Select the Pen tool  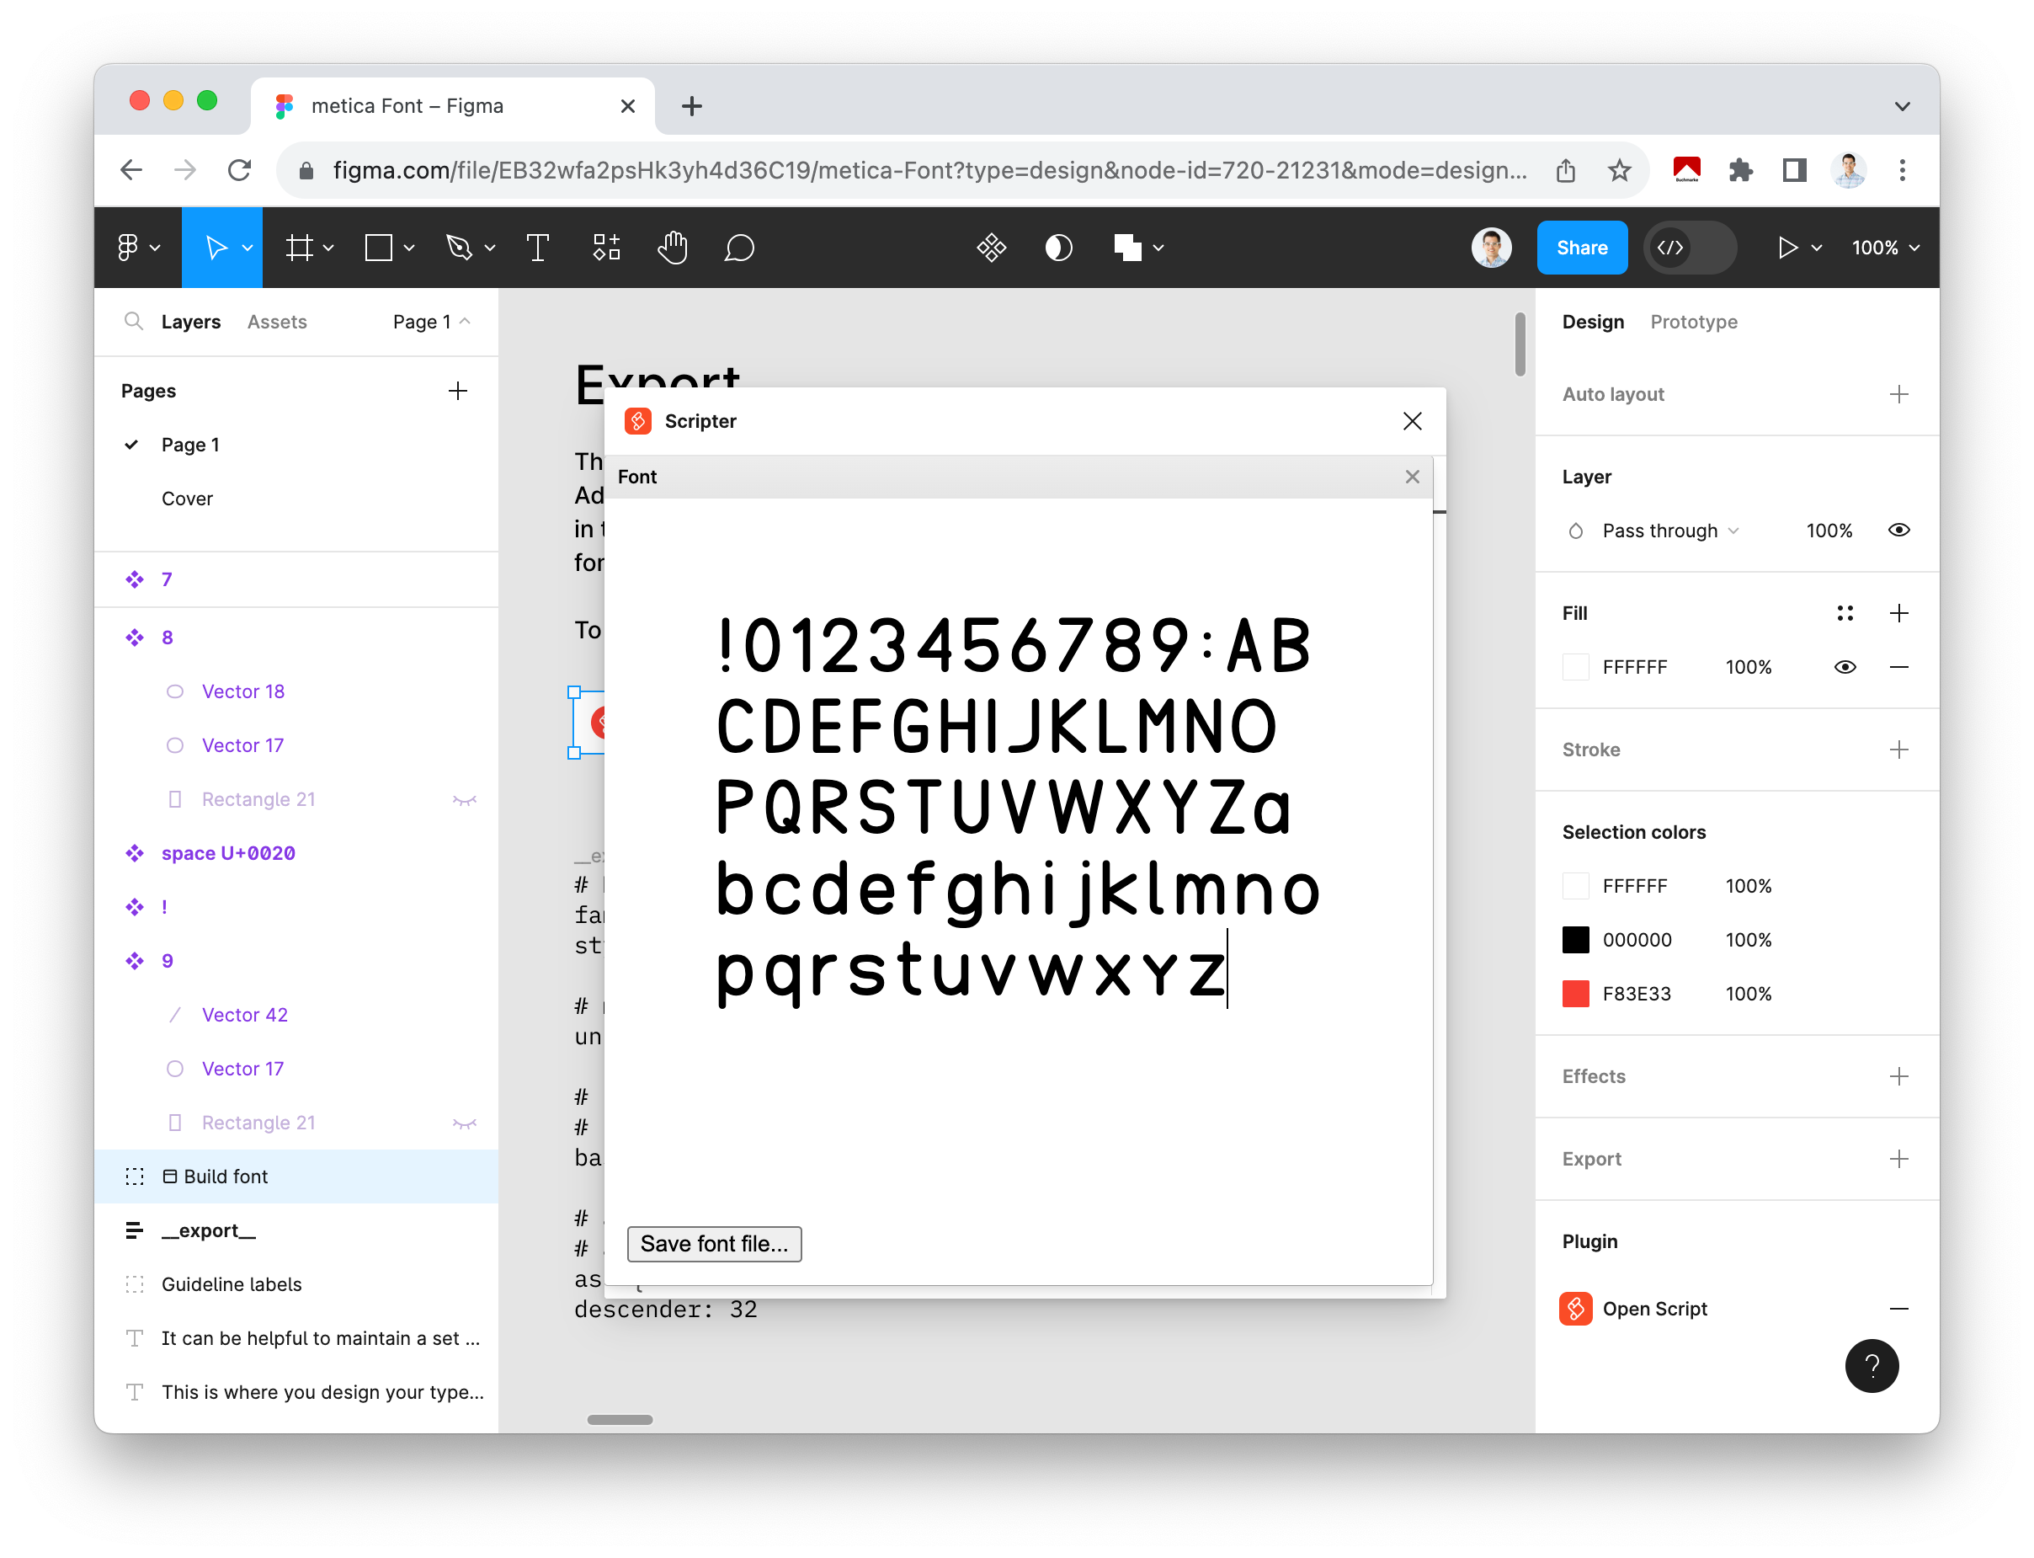click(461, 248)
